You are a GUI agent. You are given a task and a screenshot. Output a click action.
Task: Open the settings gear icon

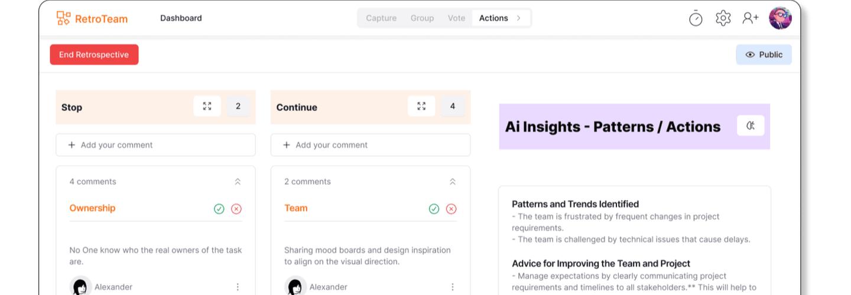(x=723, y=18)
